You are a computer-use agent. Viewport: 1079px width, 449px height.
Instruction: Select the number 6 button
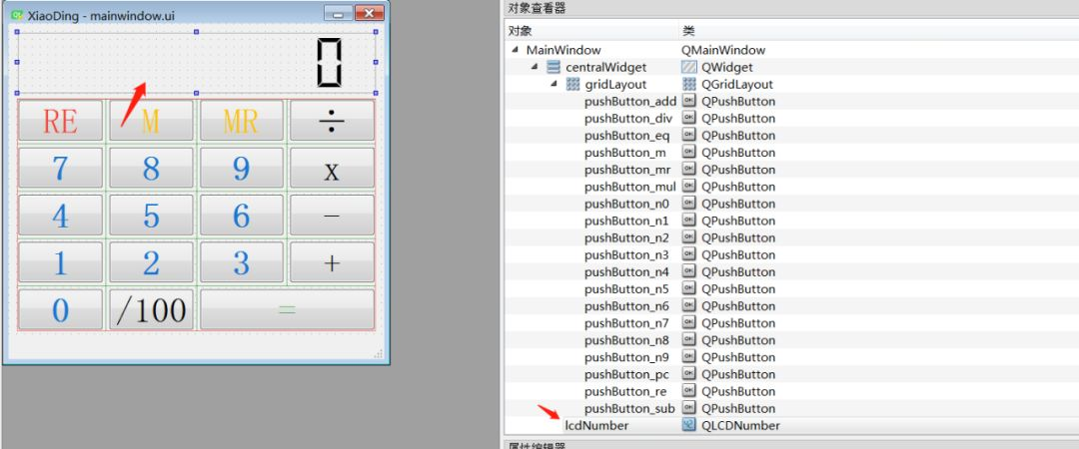click(242, 216)
